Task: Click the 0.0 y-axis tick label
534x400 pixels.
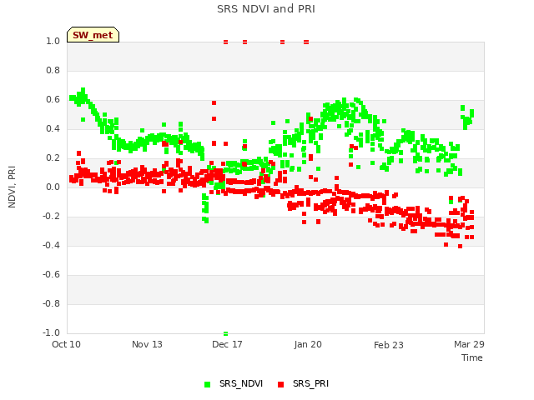Action: point(53,187)
